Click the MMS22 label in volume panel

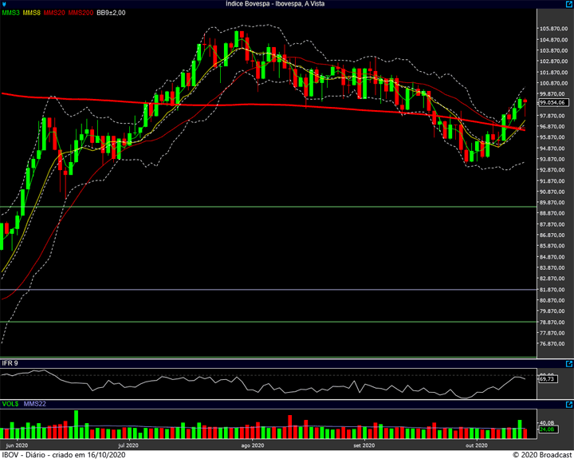[35, 405]
